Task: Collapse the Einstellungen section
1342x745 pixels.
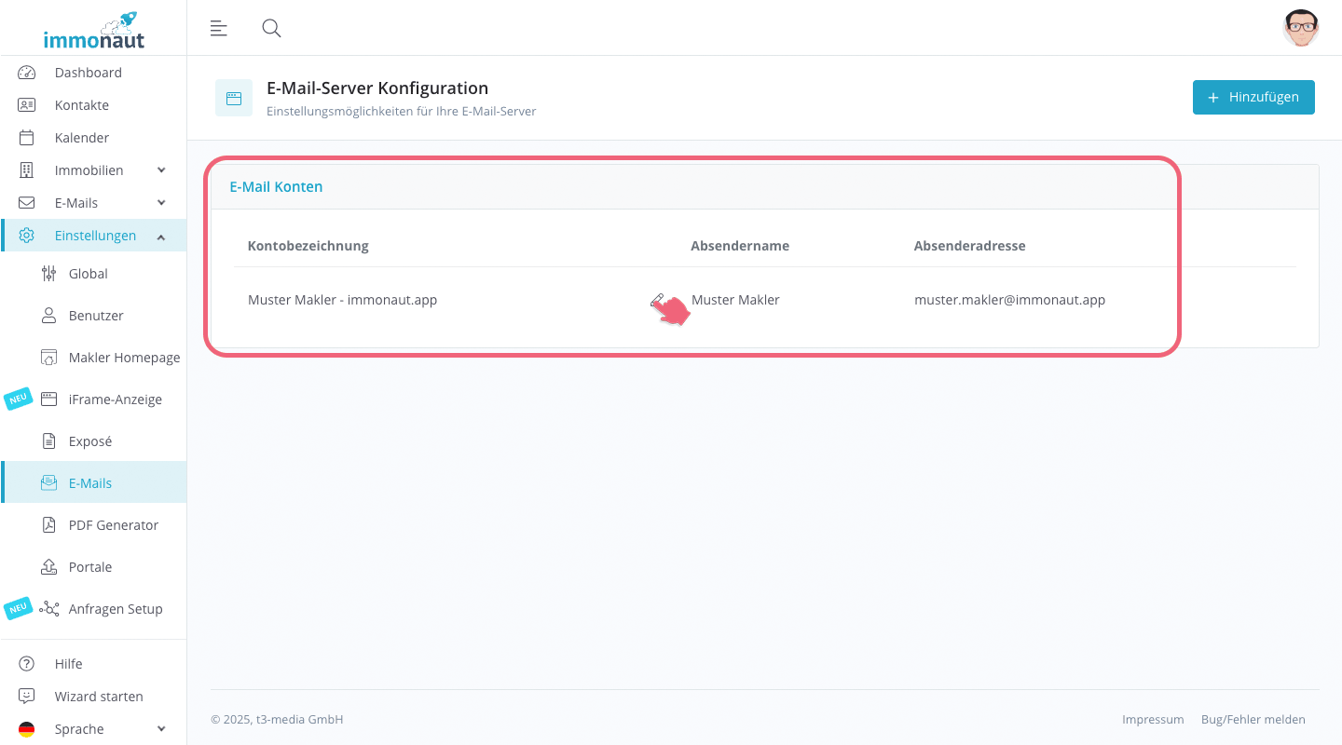Action: (x=161, y=237)
